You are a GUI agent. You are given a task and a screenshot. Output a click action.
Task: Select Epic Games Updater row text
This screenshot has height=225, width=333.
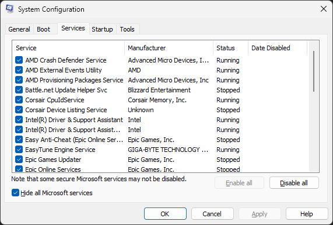click(53, 160)
